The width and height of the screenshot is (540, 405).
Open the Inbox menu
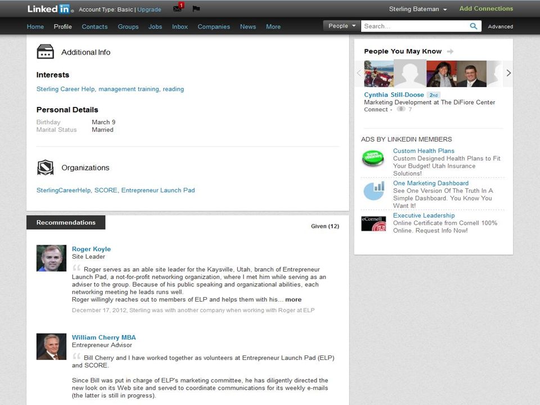tap(180, 26)
